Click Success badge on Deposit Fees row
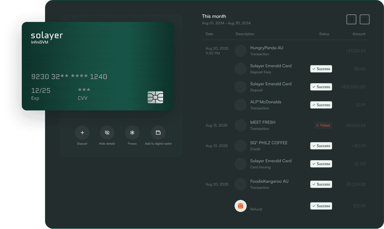 (x=321, y=69)
